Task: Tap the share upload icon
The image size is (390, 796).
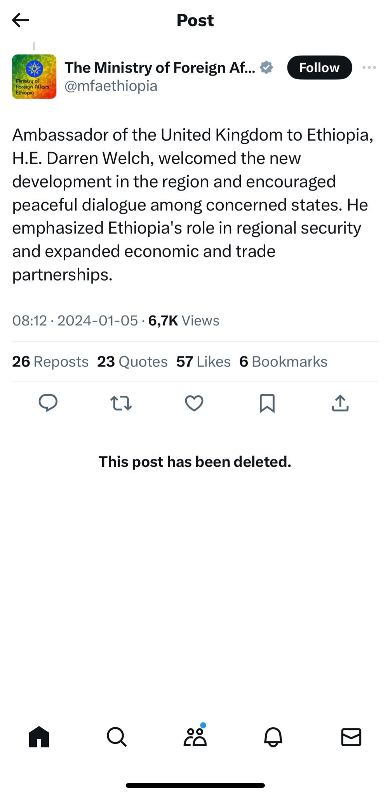Action: pos(340,403)
